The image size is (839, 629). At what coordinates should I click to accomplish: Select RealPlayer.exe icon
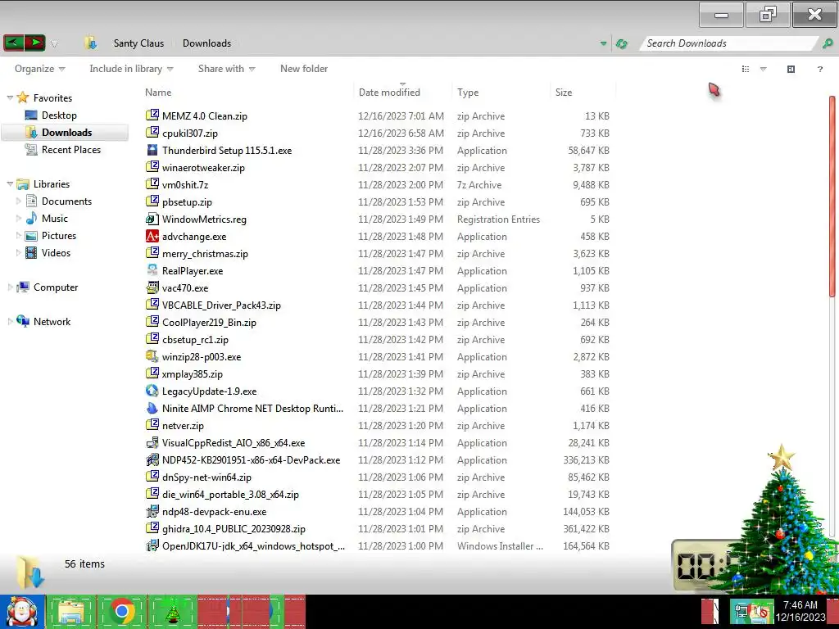coord(152,270)
